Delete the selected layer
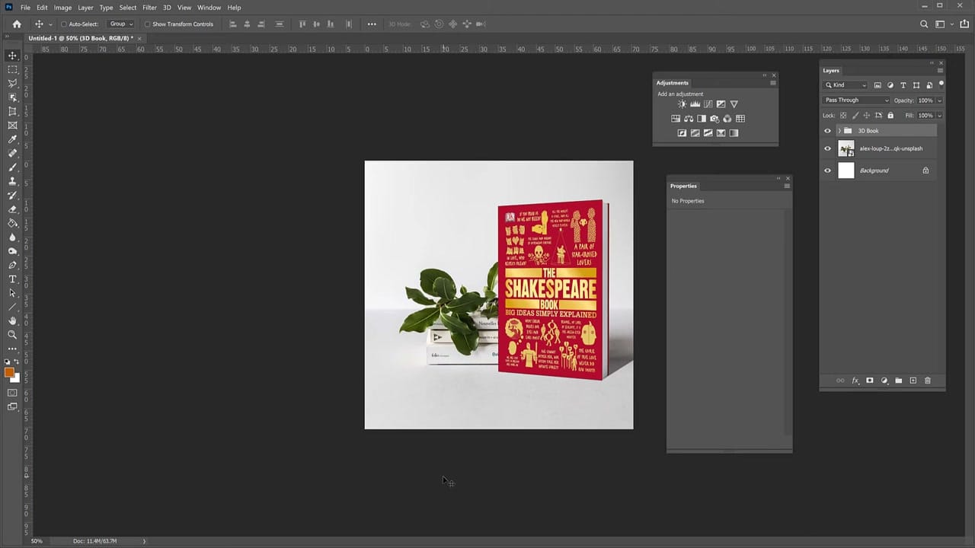This screenshot has height=548, width=975. click(x=927, y=380)
